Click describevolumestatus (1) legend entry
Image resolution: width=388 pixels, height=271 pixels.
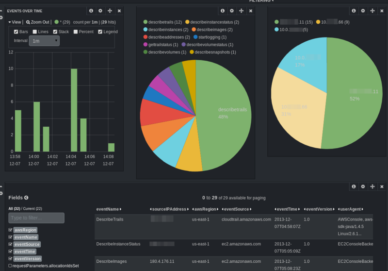tap(208, 44)
